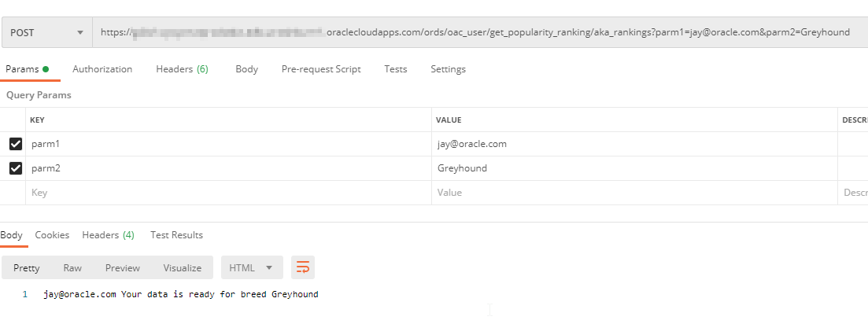Viewport: 868px width, 324px height.
Task: Uncheck the parm1 query parameter checkbox
Action: [16, 144]
